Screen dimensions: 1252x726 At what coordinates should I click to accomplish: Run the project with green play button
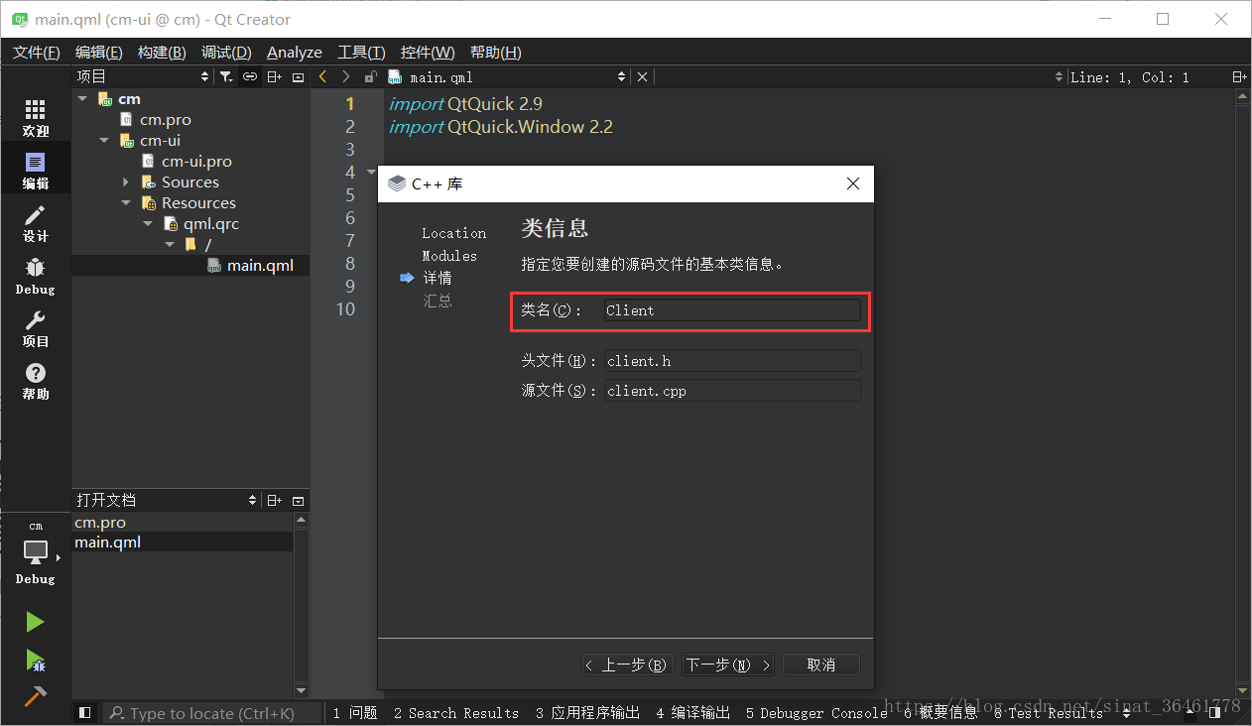(36, 622)
